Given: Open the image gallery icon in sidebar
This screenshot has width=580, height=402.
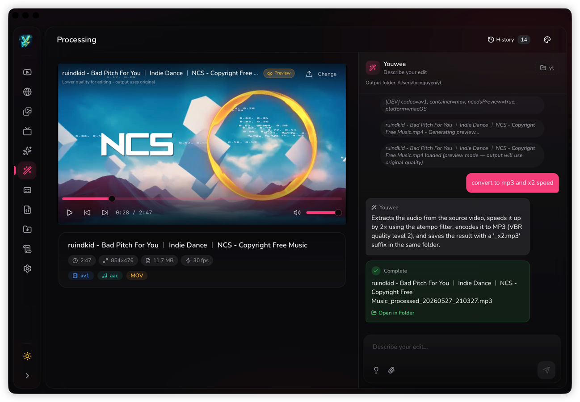Looking at the screenshot, I should 27,112.
